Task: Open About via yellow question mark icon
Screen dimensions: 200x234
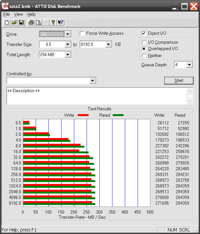Action: (53, 23)
